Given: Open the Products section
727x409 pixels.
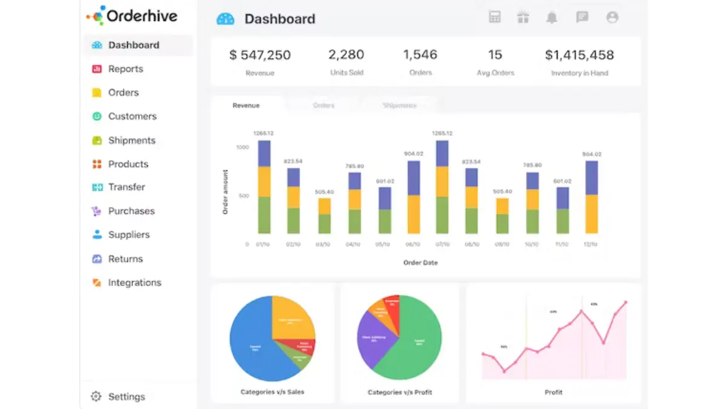Looking at the screenshot, I should [x=128, y=164].
